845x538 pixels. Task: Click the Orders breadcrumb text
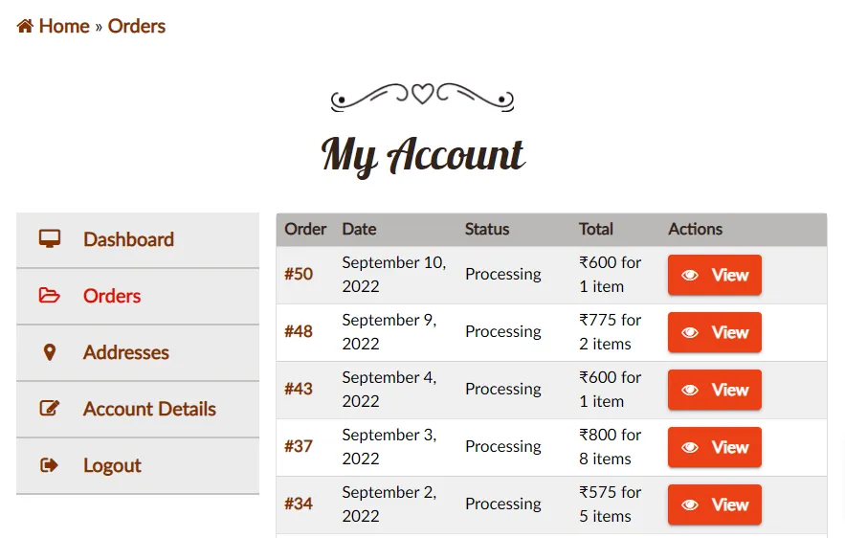(137, 27)
